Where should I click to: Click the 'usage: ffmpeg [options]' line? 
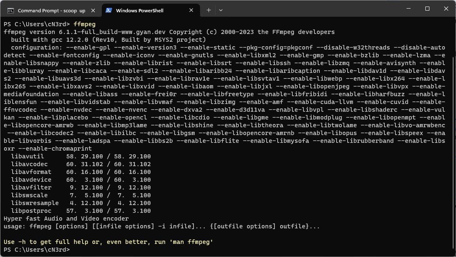click(x=162, y=226)
